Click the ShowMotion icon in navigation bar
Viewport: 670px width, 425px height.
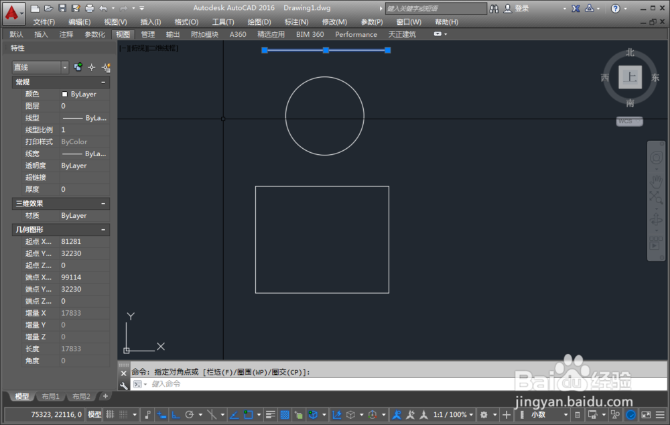[x=655, y=243]
